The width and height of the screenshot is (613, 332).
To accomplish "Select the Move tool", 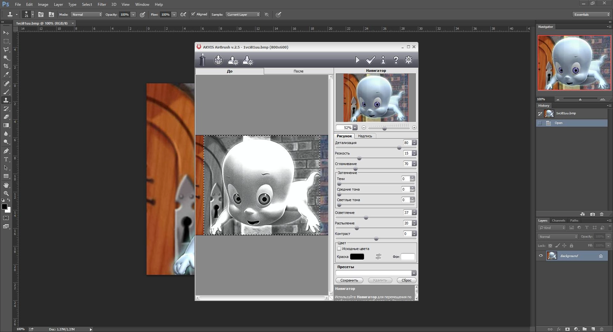I will 6,33.
